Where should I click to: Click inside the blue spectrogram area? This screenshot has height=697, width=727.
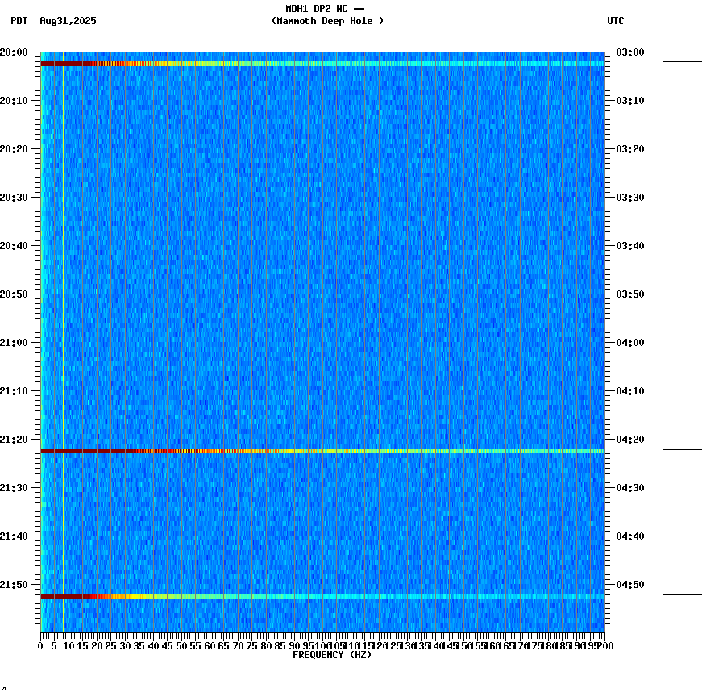point(322,242)
